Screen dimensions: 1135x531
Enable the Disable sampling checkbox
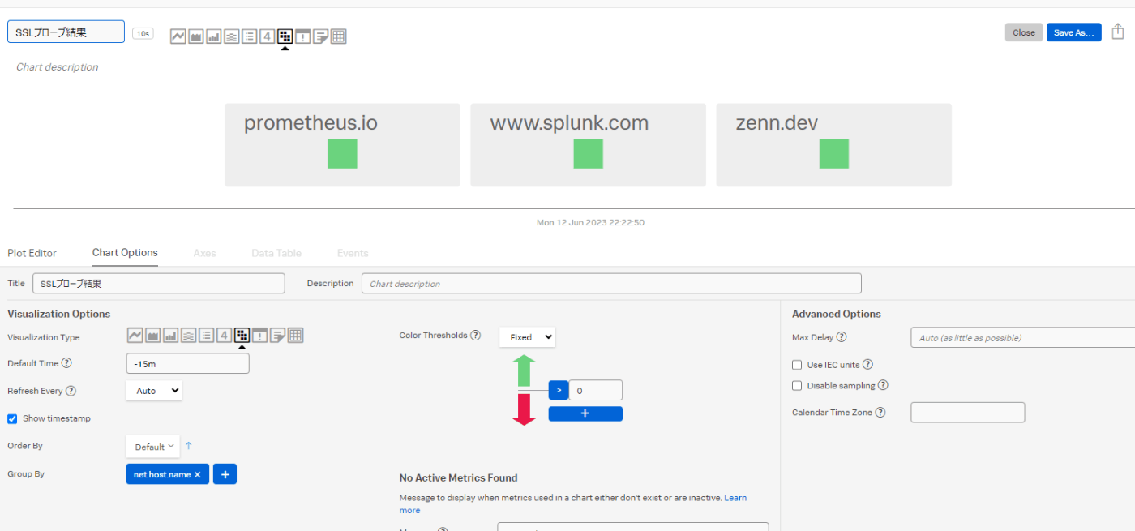(797, 386)
